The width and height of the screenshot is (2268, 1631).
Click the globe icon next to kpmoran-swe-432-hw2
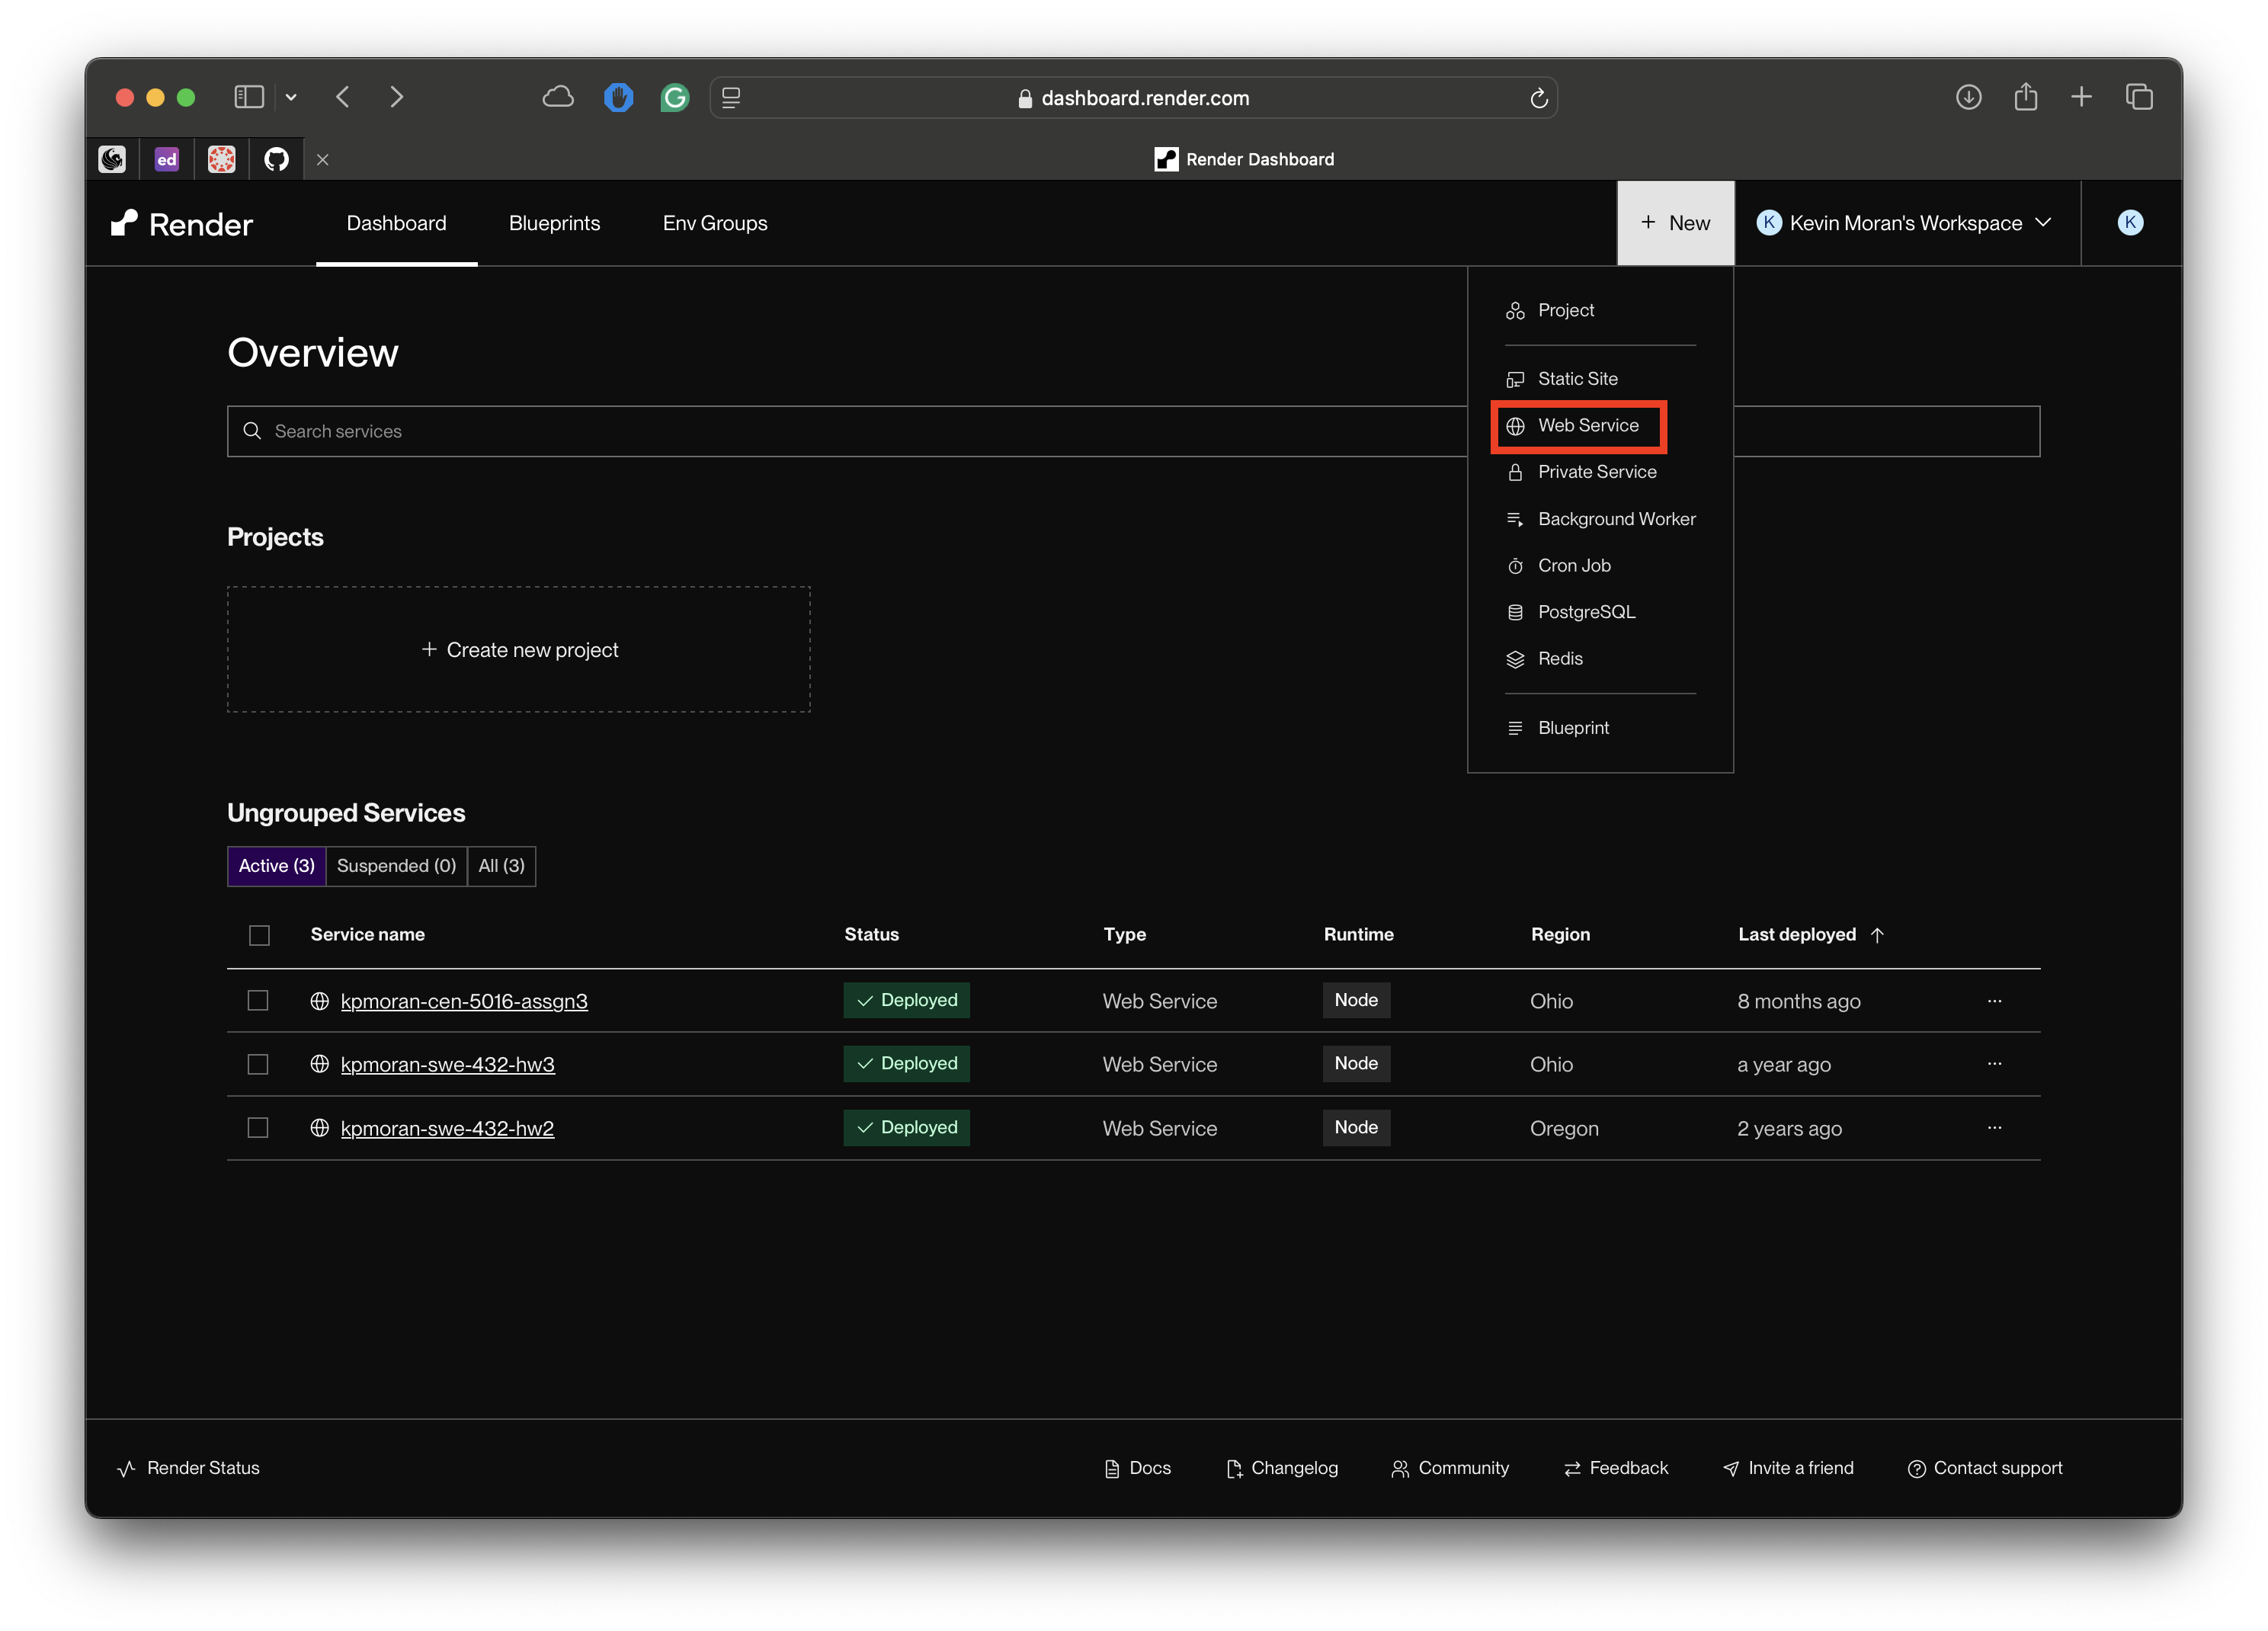pyautogui.click(x=319, y=1128)
